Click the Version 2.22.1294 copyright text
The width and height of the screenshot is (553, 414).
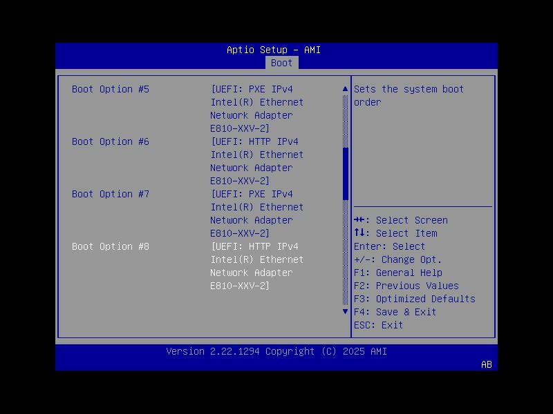[276, 351]
